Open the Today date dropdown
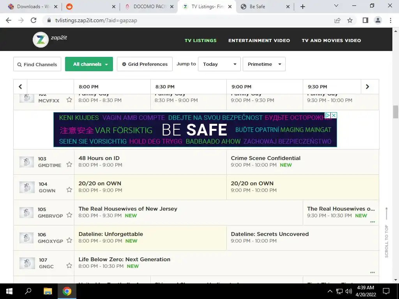Image resolution: width=399 pixels, height=299 pixels. click(219, 64)
